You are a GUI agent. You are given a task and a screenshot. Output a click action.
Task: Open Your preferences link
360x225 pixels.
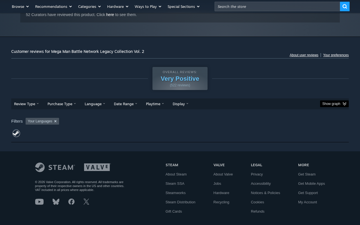pos(336,55)
